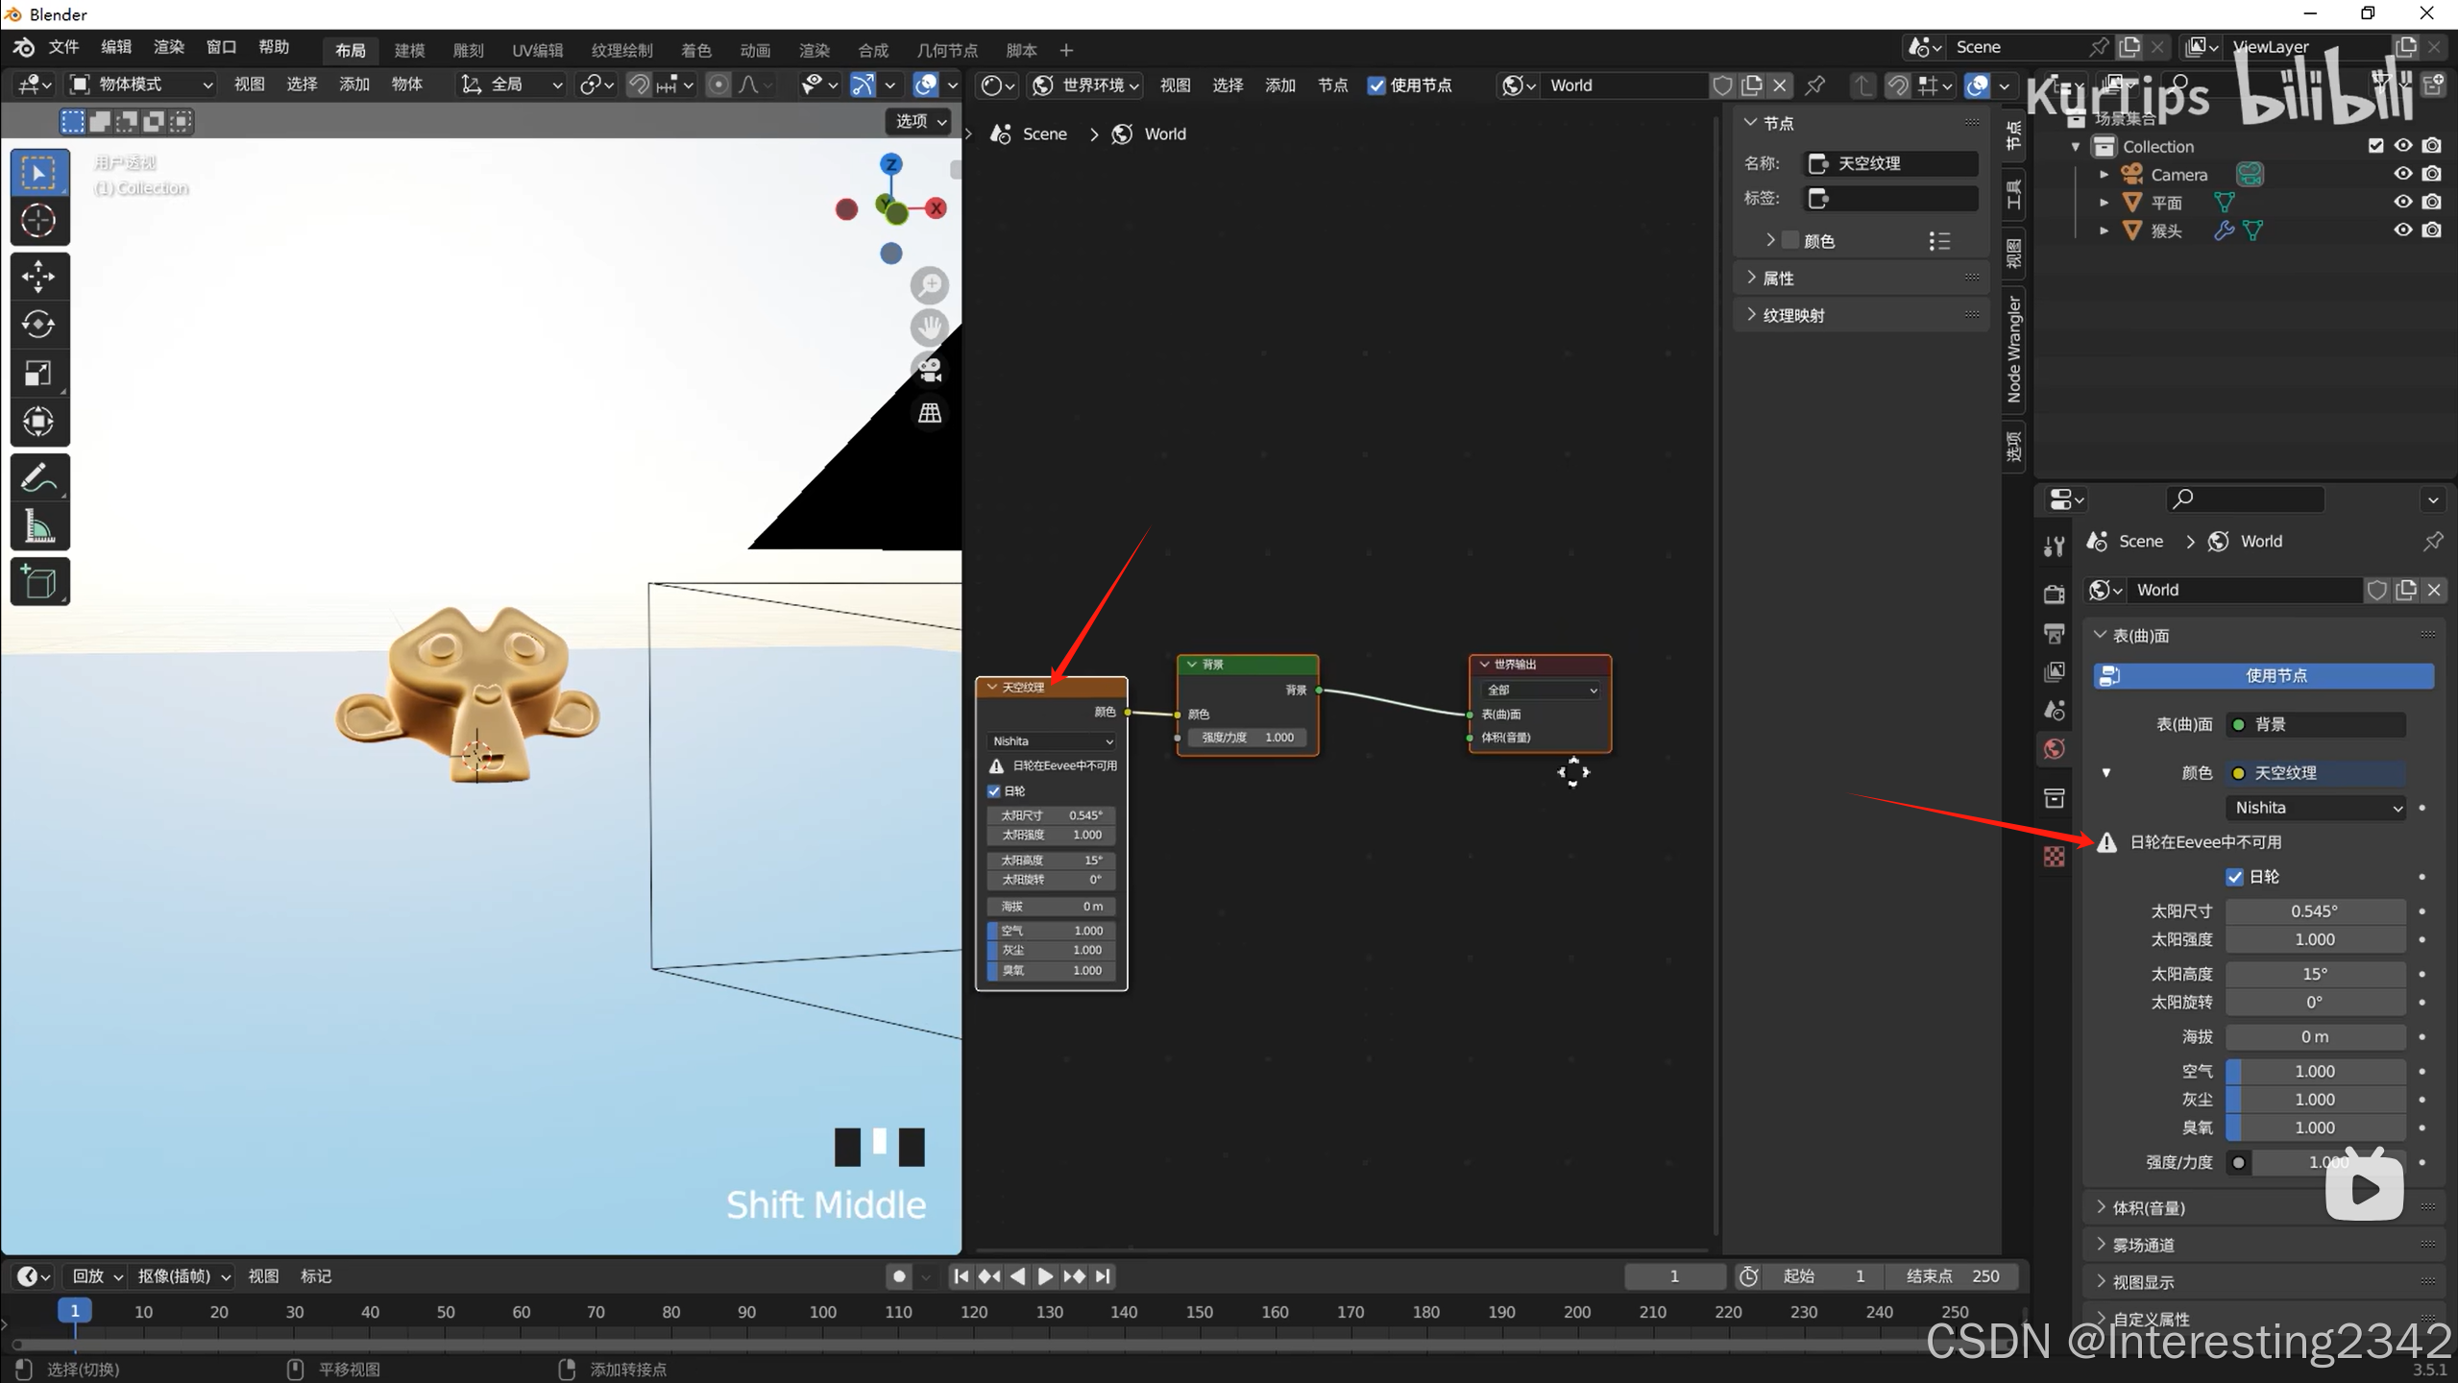Screen dimensions: 2458x1383
Task: Click the Cursor tool icon
Action: tap(38, 221)
